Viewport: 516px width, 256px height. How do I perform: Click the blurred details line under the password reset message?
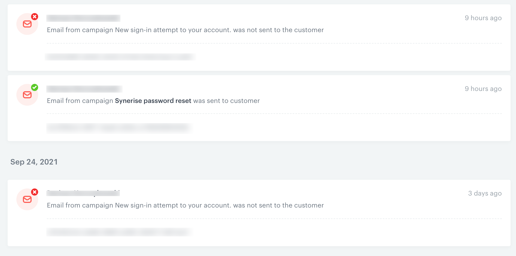(x=119, y=128)
